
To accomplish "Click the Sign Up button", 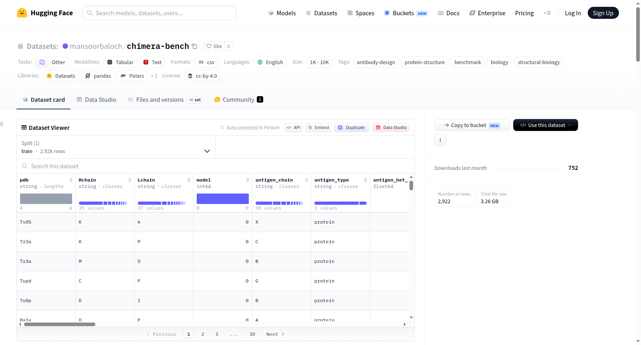I will pyautogui.click(x=603, y=13).
